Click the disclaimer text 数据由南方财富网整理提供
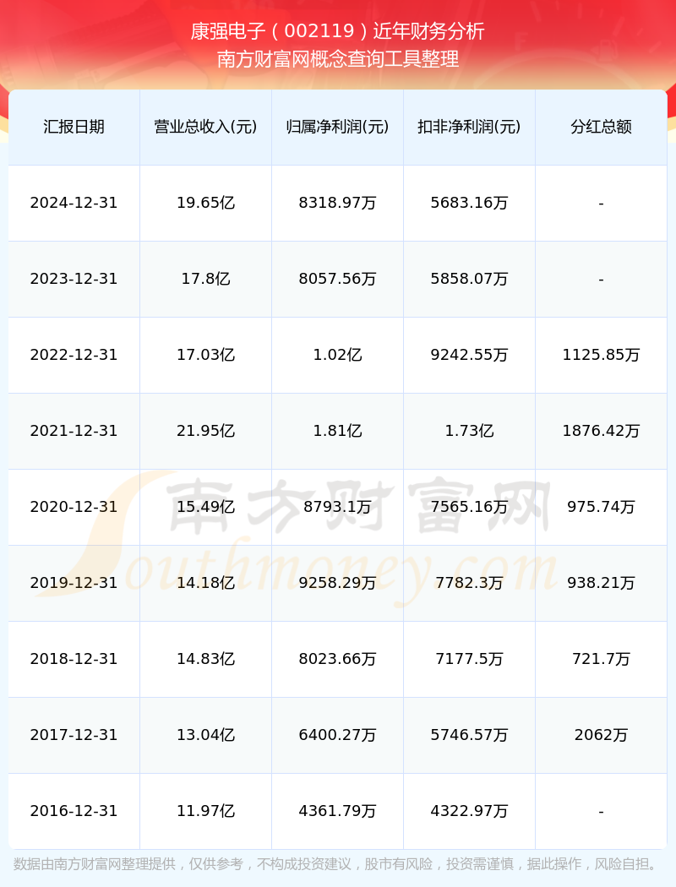The width and height of the screenshot is (676, 887). [94, 864]
